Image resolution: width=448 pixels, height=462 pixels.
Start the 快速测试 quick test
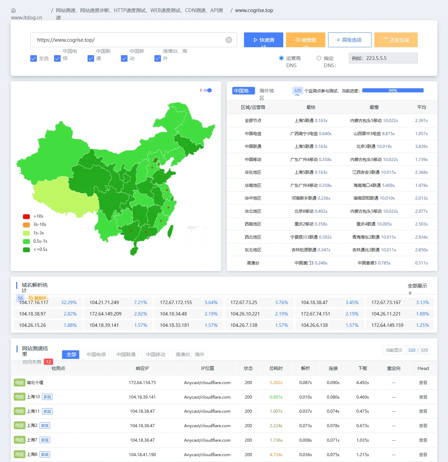(x=264, y=40)
